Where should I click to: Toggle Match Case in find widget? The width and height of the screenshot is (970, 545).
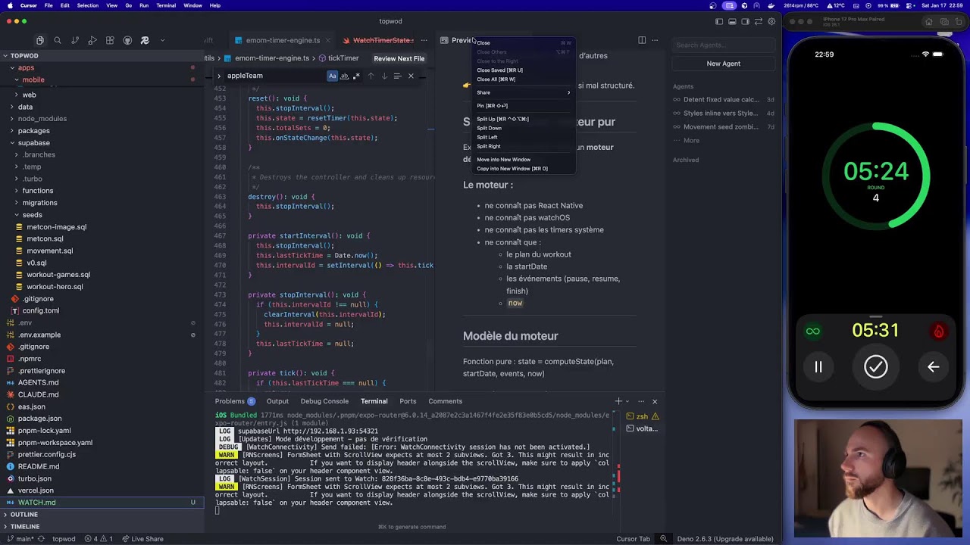(x=332, y=76)
